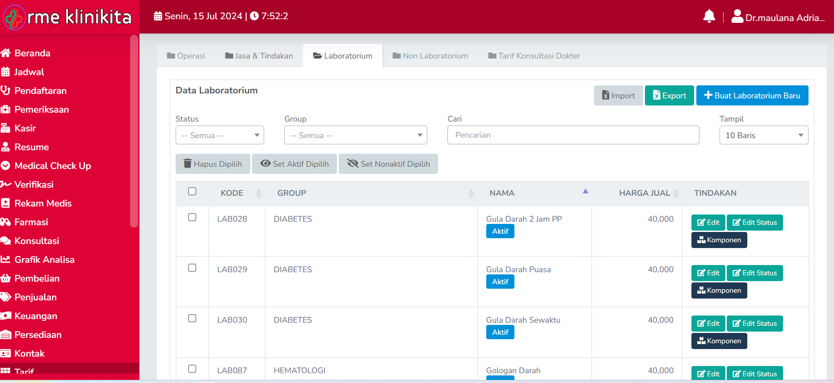
Task: Select the LAB030 row checkbox
Action: coord(192,318)
